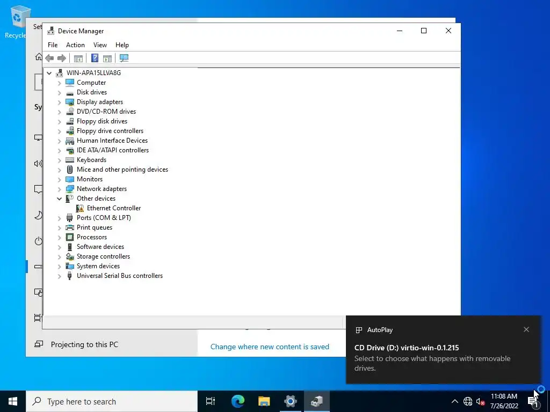The height and width of the screenshot is (412, 550).
Task: Select the Disk drives icon
Action: point(70,92)
